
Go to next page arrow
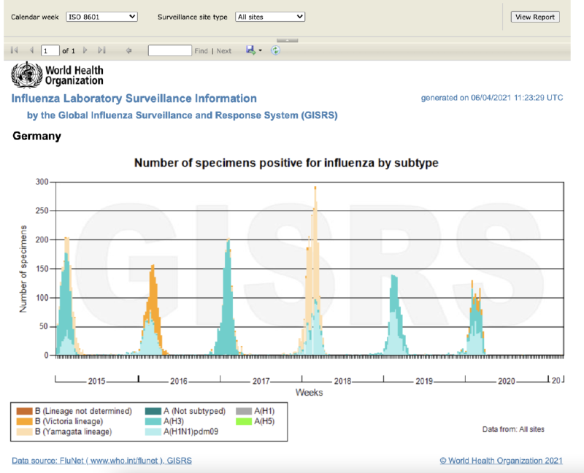point(85,50)
